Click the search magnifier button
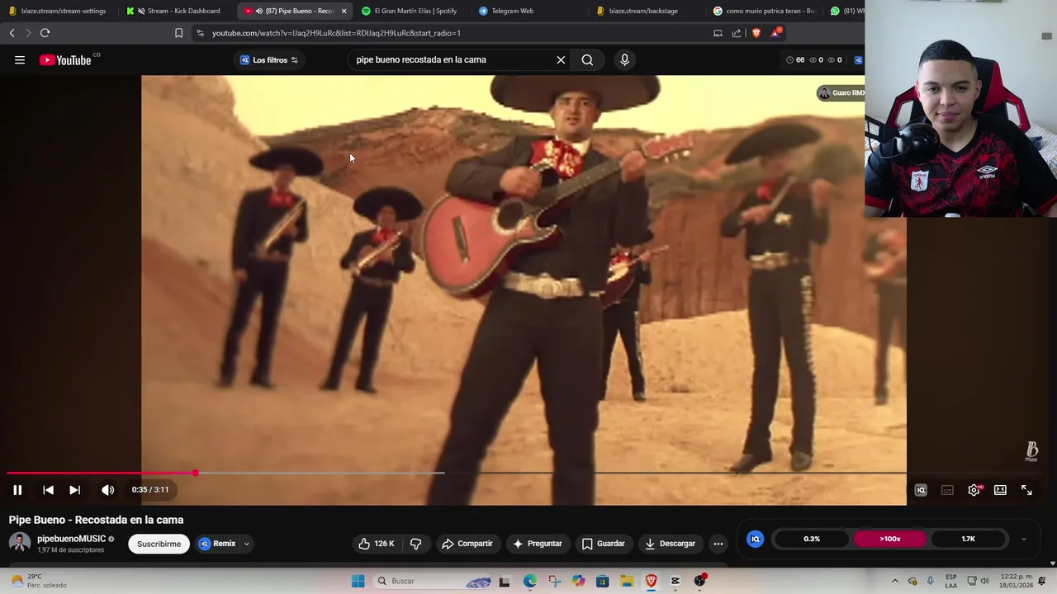Screen dimensions: 1057x594 pos(587,59)
